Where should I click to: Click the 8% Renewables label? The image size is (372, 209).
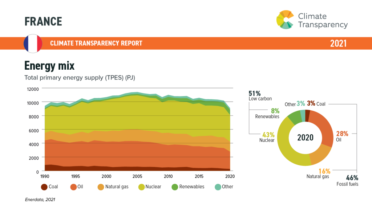[267, 113]
